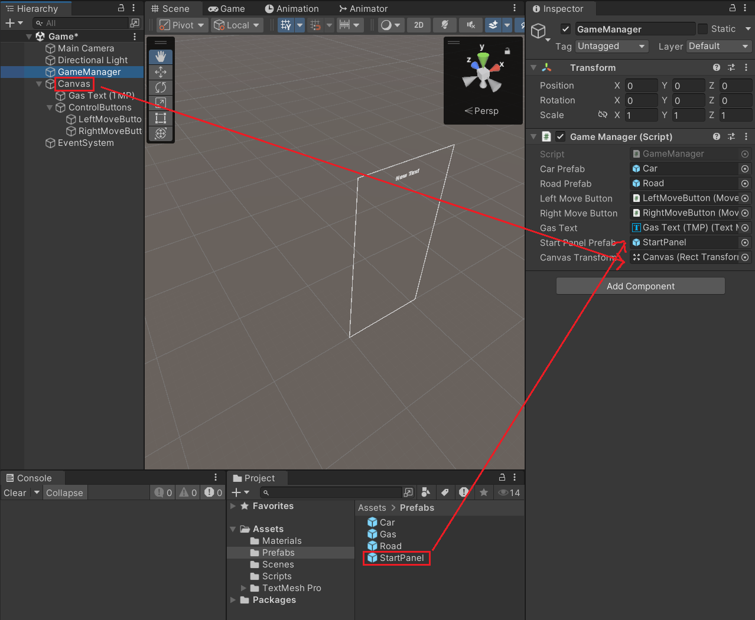Open the draw mode shading menu
This screenshot has height=620, width=755.
390,25
